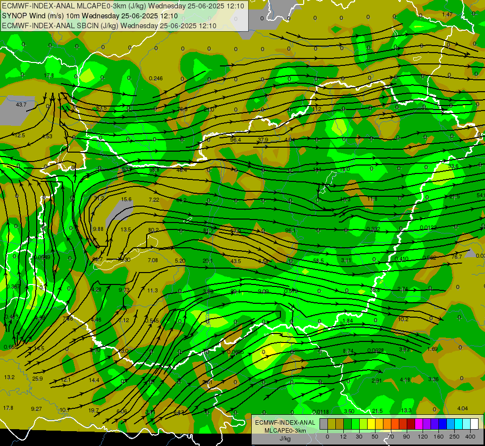This screenshot has width=485, height=446.
Task: Click the map value 96.4
Action: [235, 140]
